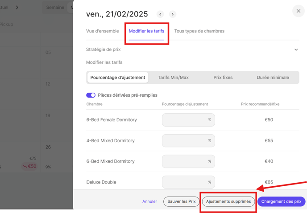This screenshot has height=213, width=307.
Task: Open the Durée minimale option
Action: click(x=273, y=78)
